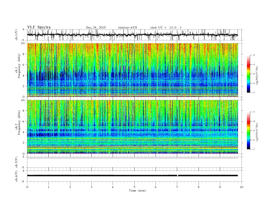Click the "VLF Spectra" title text

(39, 27)
